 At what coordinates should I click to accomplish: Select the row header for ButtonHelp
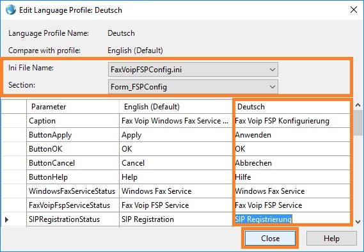14,177
